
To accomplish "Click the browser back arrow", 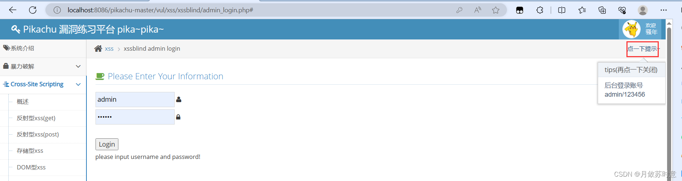I will (x=13, y=10).
